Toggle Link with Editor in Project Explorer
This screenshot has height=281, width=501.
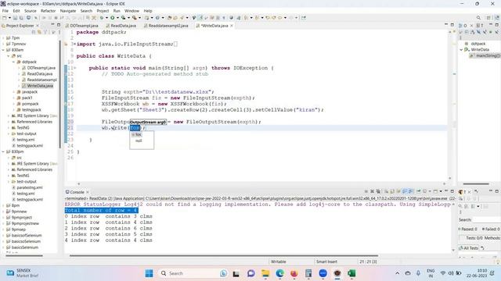point(39,32)
